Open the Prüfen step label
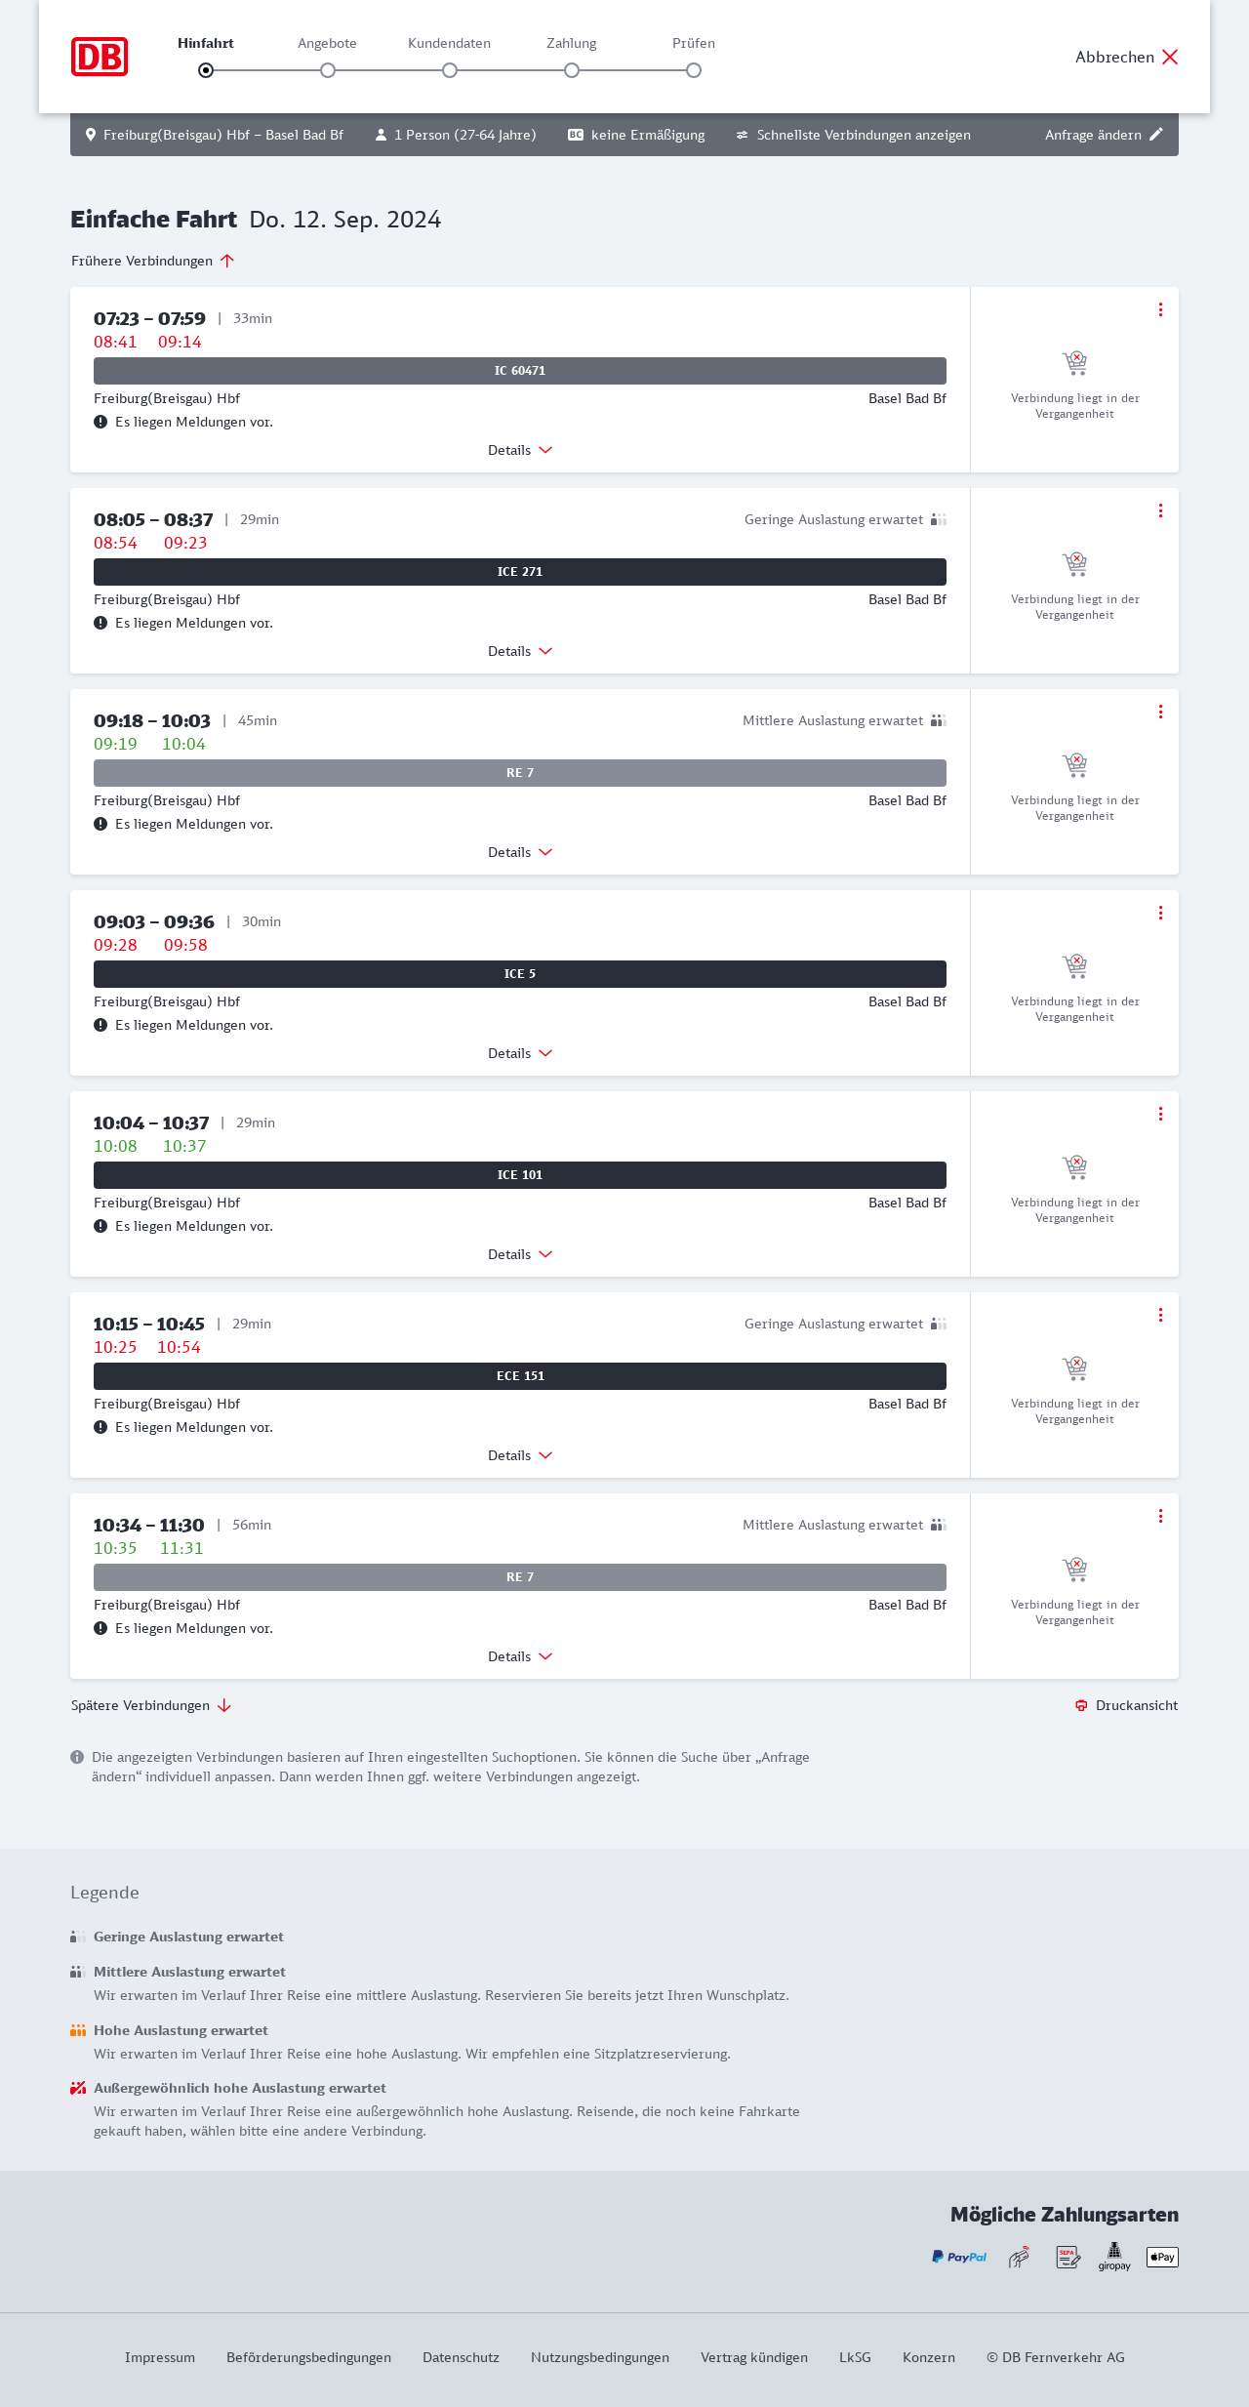Viewport: 1249px width, 2407px height. click(x=694, y=43)
